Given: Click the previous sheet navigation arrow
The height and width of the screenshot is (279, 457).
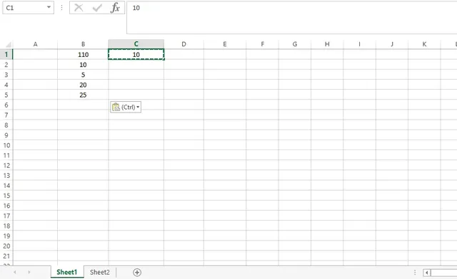Looking at the screenshot, I should point(15,273).
